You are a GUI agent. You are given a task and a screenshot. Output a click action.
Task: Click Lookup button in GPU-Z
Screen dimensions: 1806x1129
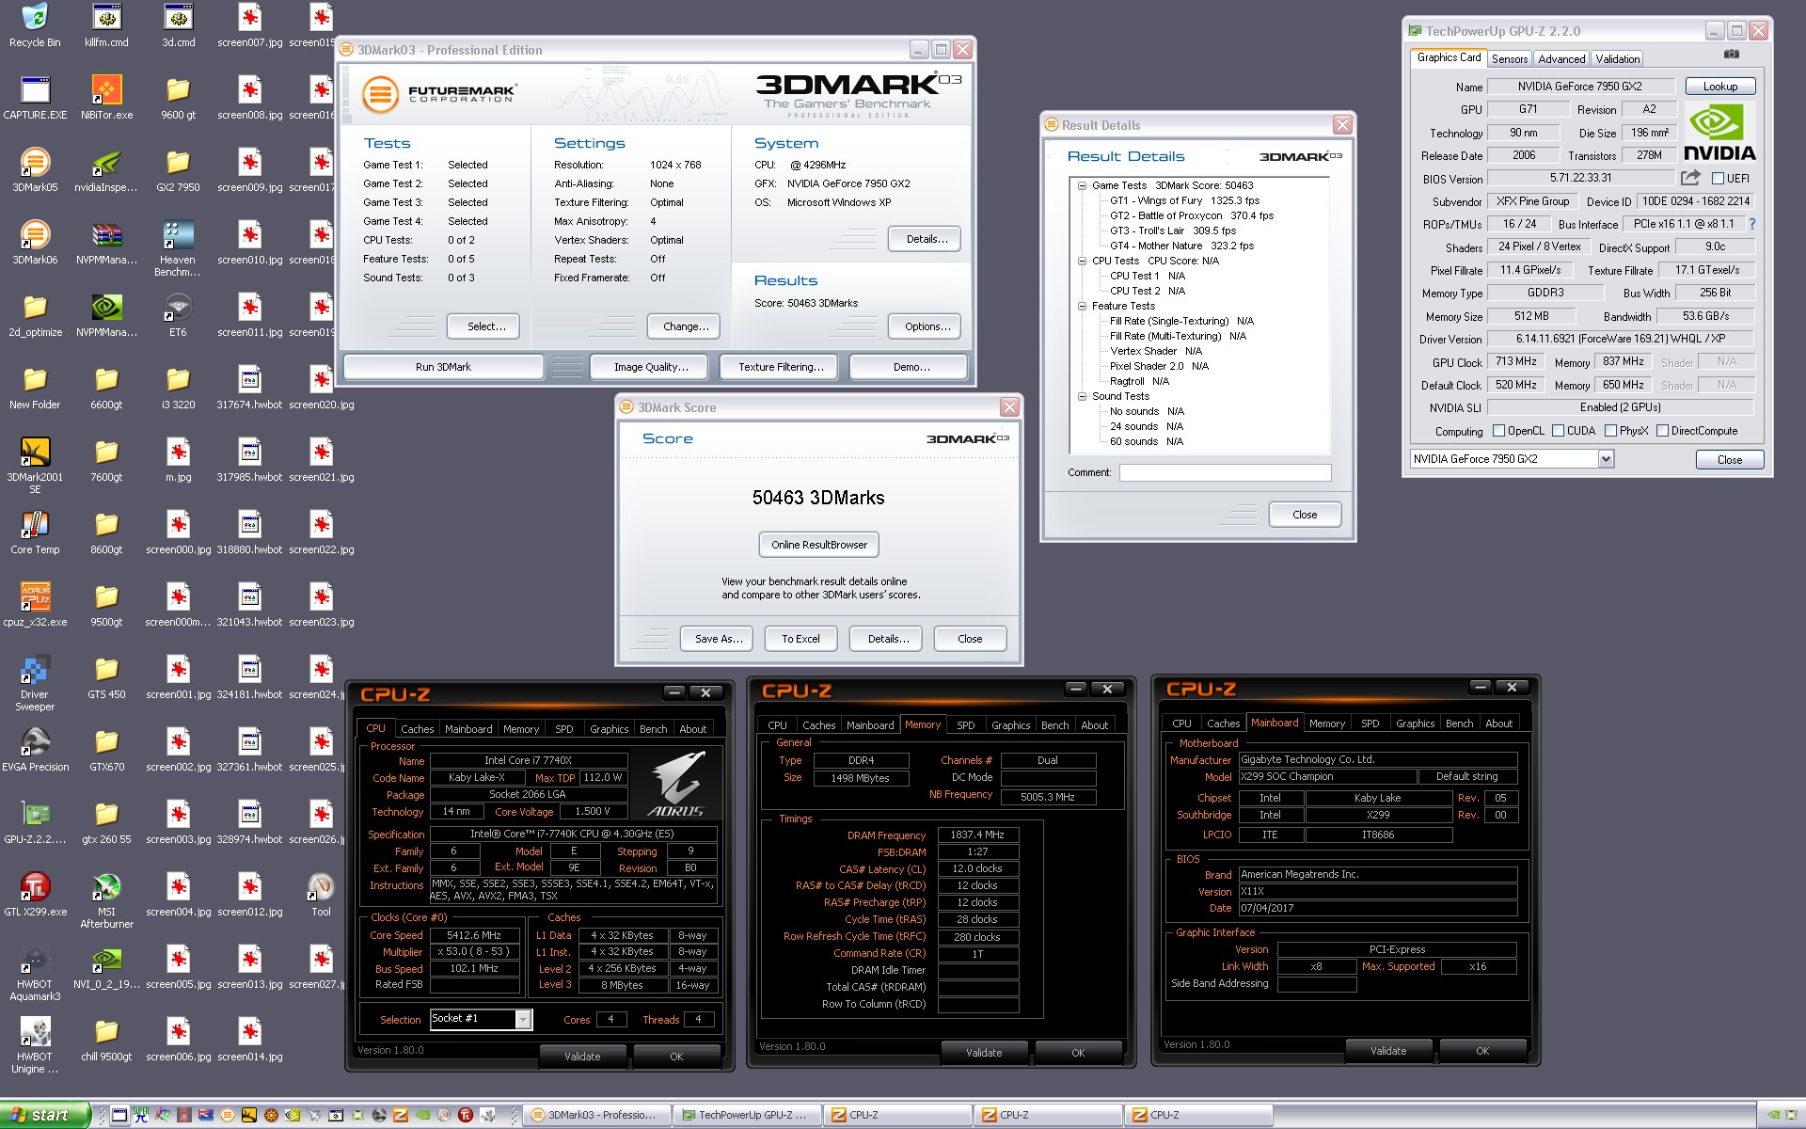1719,86
